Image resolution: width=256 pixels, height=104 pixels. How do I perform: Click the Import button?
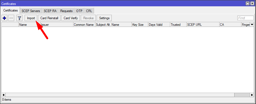click(x=31, y=18)
